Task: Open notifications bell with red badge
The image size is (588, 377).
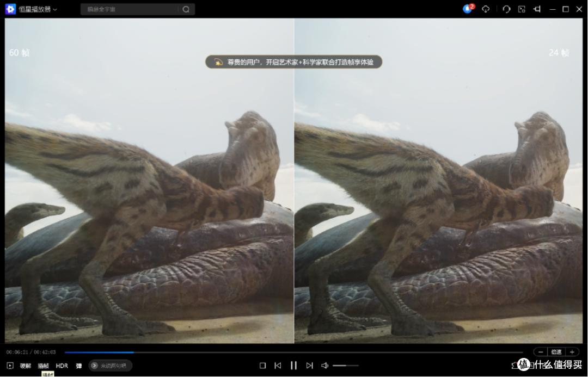Action: [x=468, y=9]
